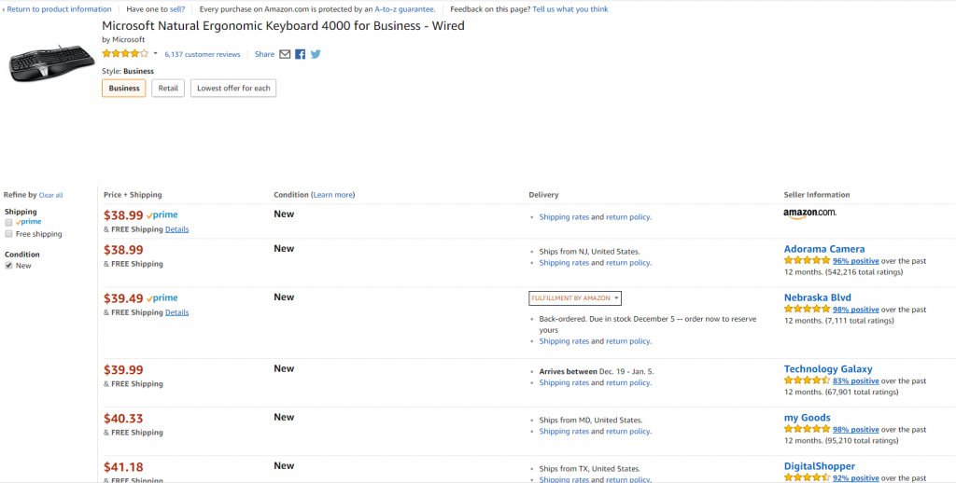Viewport: 956px width, 483px height.
Task: Click Prime badge next to $38.99 offer
Action: tap(162, 215)
